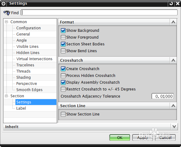The width and height of the screenshot is (181, 147).
Task: Select Smooth Edges item
Action: [29, 90]
